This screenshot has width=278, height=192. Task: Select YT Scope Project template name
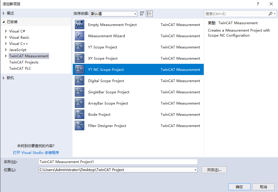(x=103, y=47)
